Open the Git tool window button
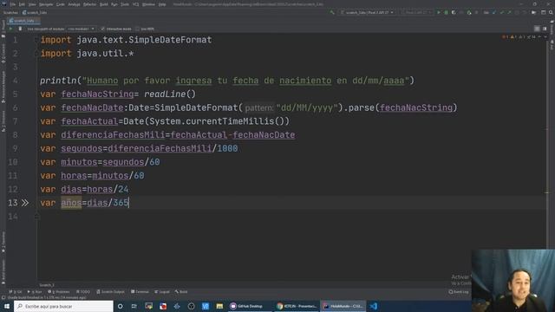This screenshot has height=312, width=555. pos(16,292)
